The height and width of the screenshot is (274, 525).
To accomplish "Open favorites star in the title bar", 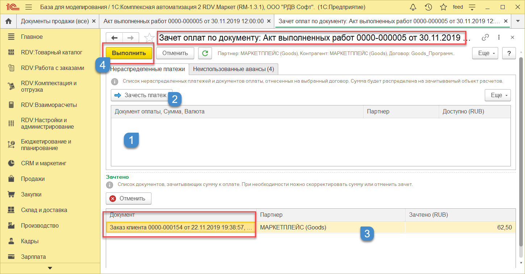I will (x=443, y=7).
